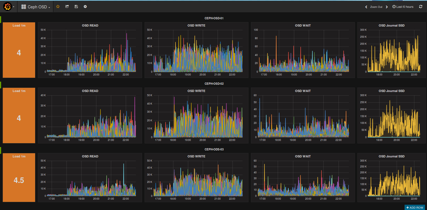This screenshot has width=427, height=210.
Task: Open OSD WRITE panel title in CEPH-ODS-03
Action: click(x=196, y=156)
